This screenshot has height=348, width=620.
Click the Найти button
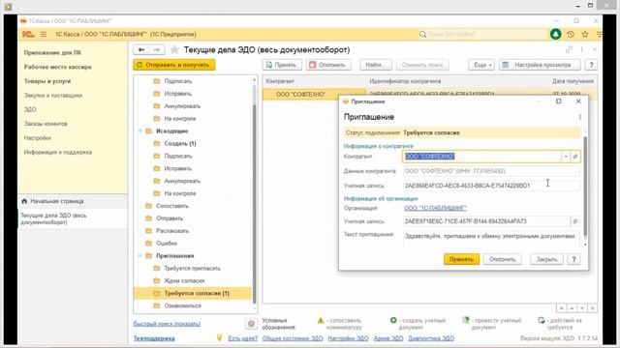pos(376,65)
